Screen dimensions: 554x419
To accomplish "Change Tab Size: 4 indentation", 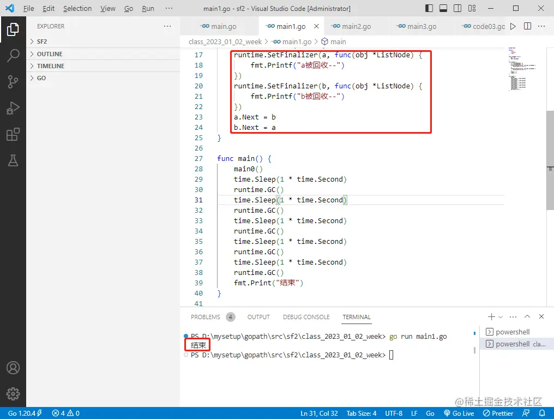I will [x=361, y=413].
